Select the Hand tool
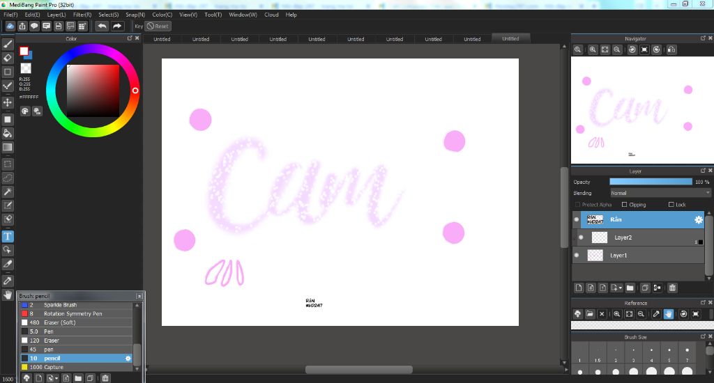Viewport: 714px width, 383px height. coord(8,295)
